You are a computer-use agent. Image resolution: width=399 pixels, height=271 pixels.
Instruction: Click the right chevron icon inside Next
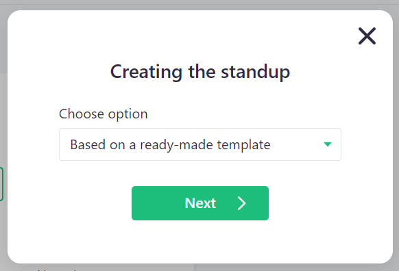click(242, 203)
